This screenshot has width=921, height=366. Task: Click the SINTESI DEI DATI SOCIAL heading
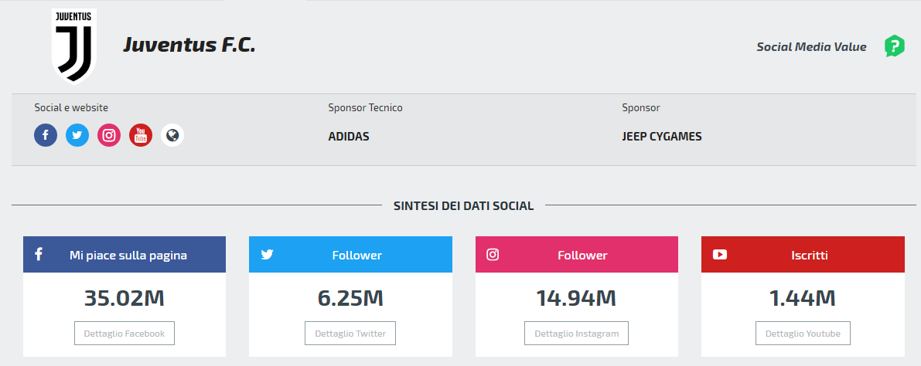(463, 206)
